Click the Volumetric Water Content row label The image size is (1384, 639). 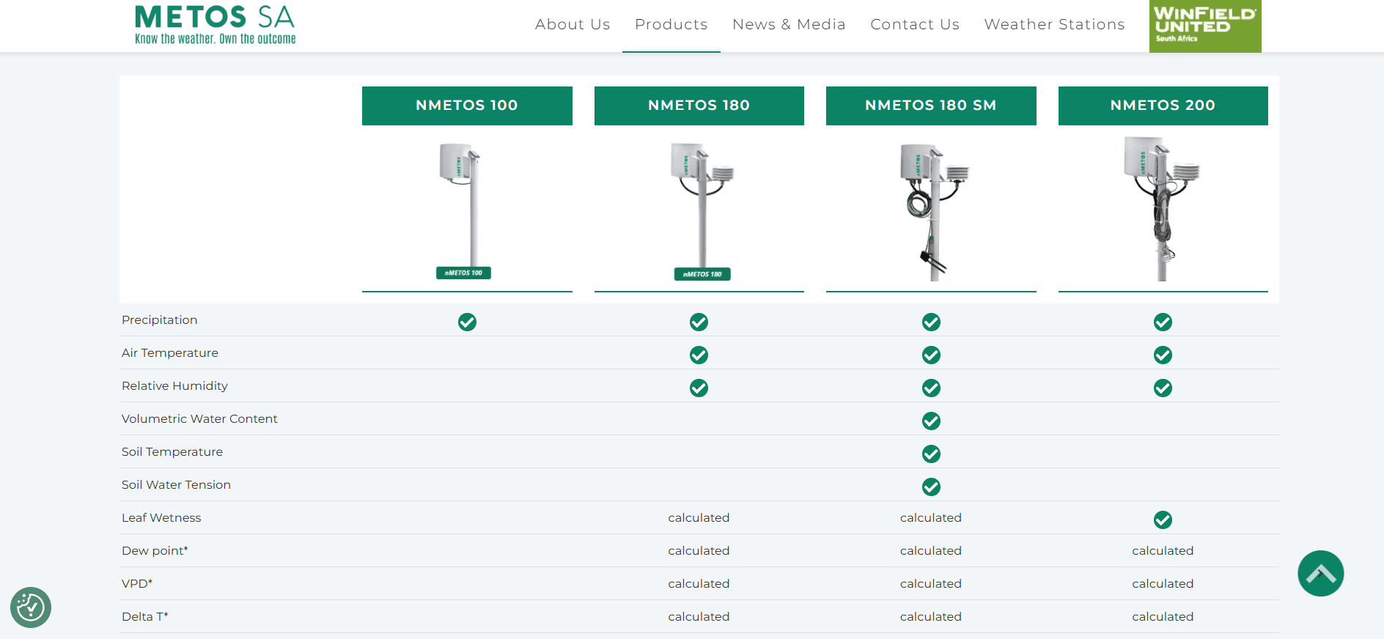click(x=199, y=418)
